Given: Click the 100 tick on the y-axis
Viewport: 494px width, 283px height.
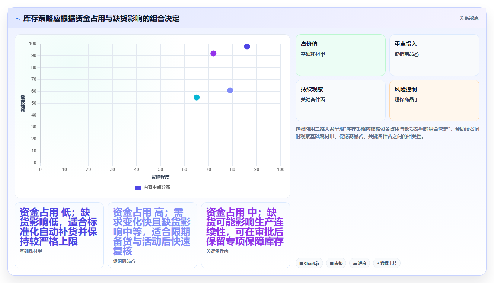Looking at the screenshot, I should tap(33, 44).
